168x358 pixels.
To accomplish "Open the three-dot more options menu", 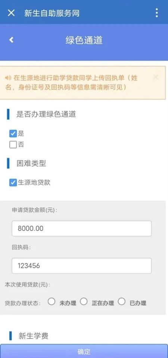I will point(156,13).
